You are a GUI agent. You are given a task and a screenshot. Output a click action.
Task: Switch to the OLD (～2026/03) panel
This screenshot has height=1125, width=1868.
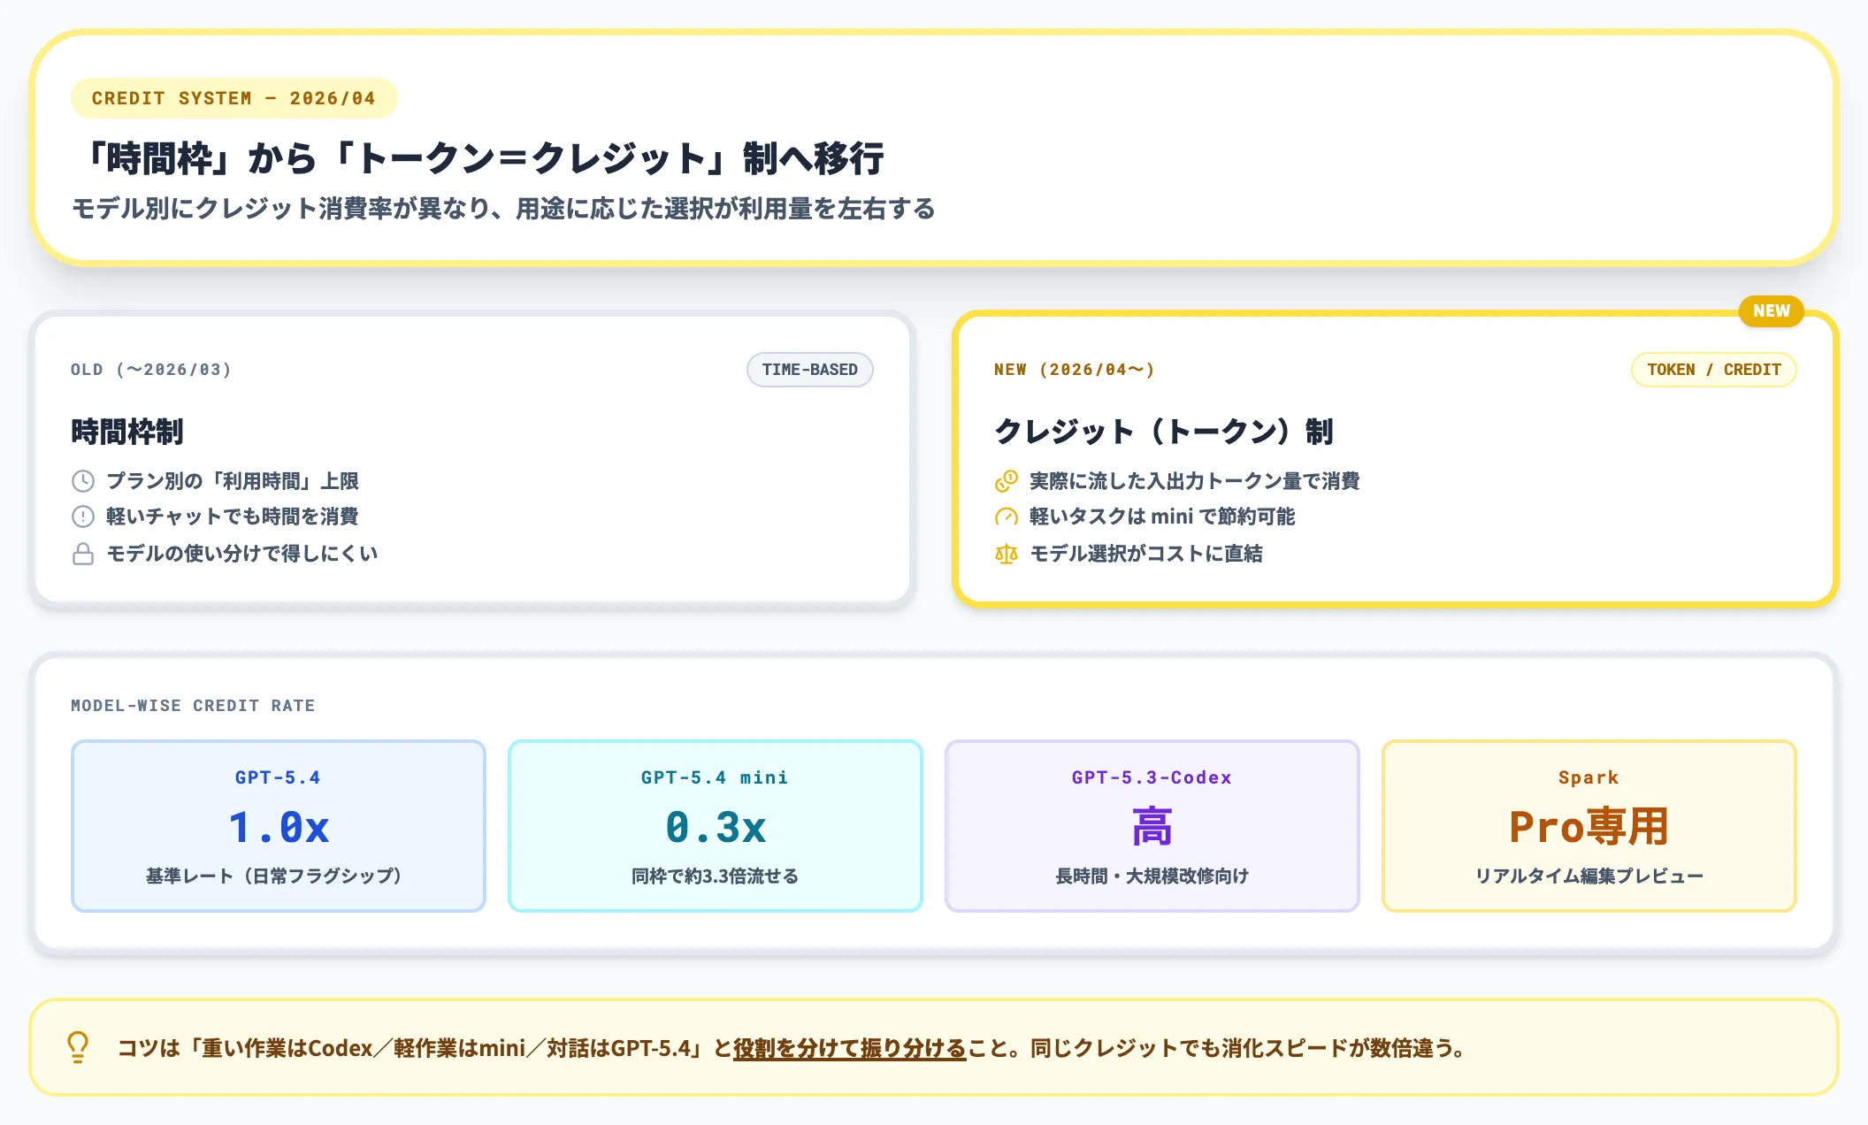click(150, 370)
